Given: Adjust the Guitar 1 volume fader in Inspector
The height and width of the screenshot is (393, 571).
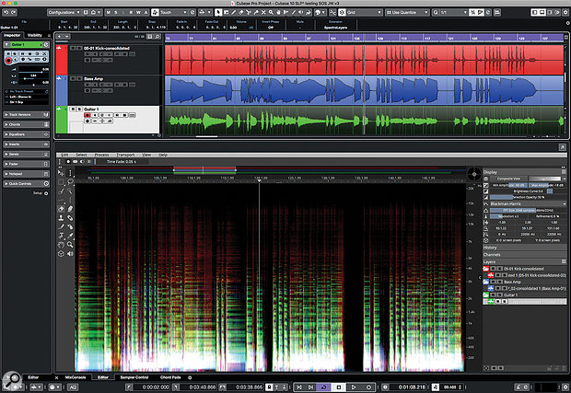Looking at the screenshot, I should 33,72.
